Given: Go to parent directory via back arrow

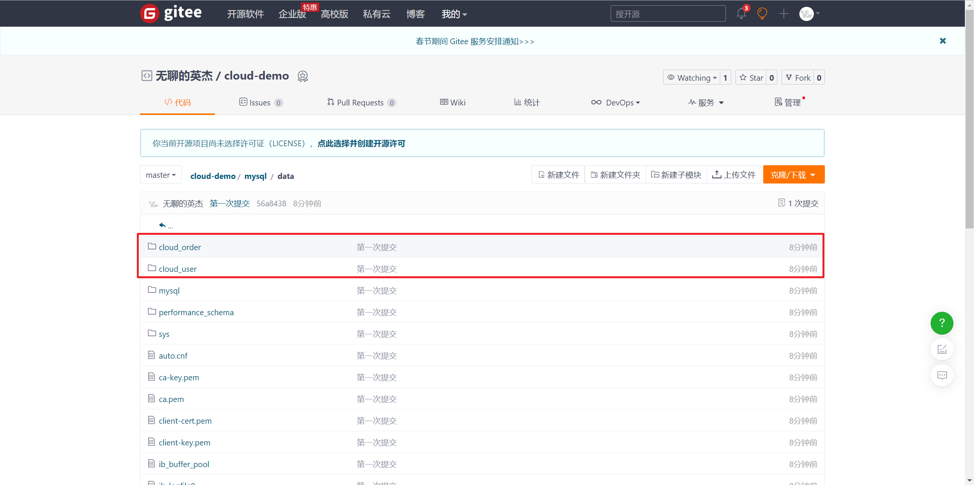Looking at the screenshot, I should [x=163, y=225].
